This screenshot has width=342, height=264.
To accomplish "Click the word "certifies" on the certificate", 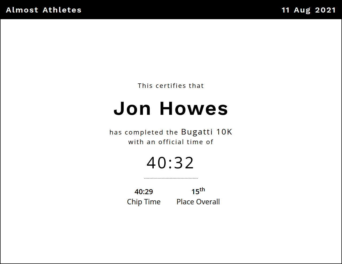I will point(171,86).
